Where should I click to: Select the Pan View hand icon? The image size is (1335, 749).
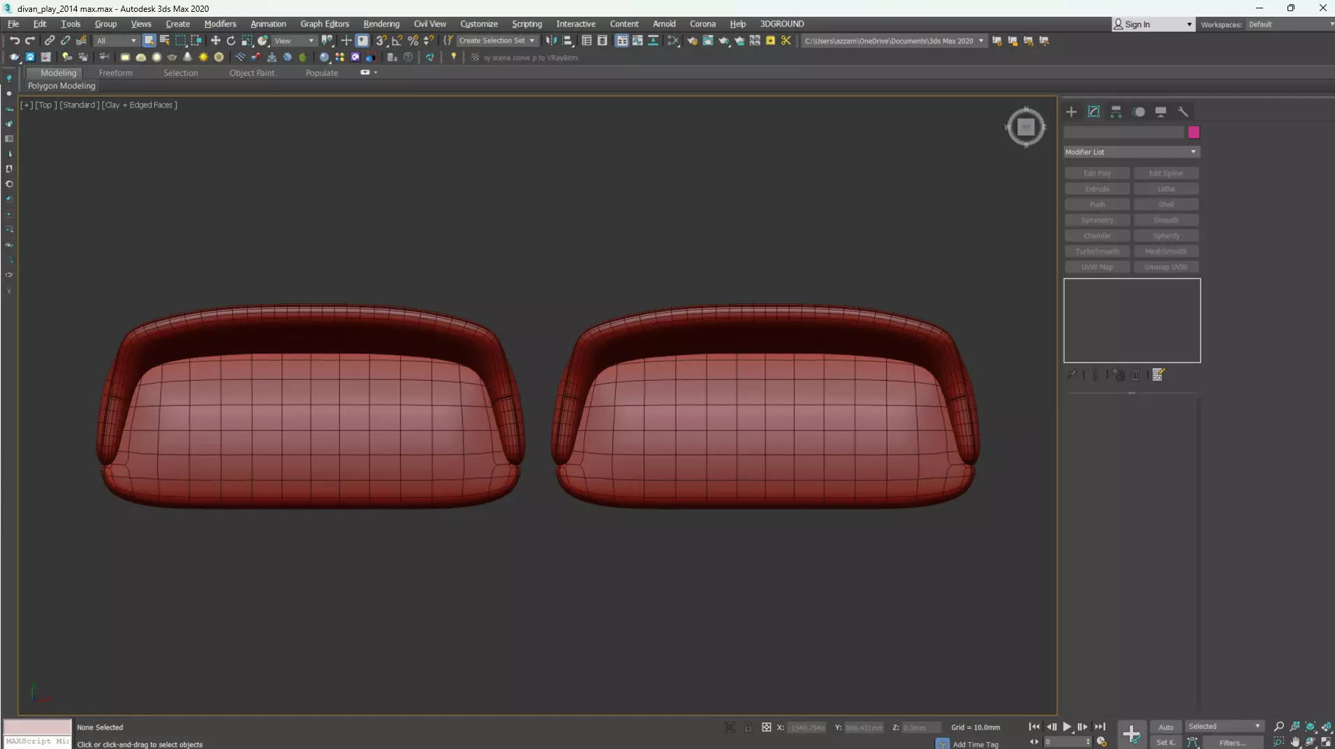click(1295, 742)
